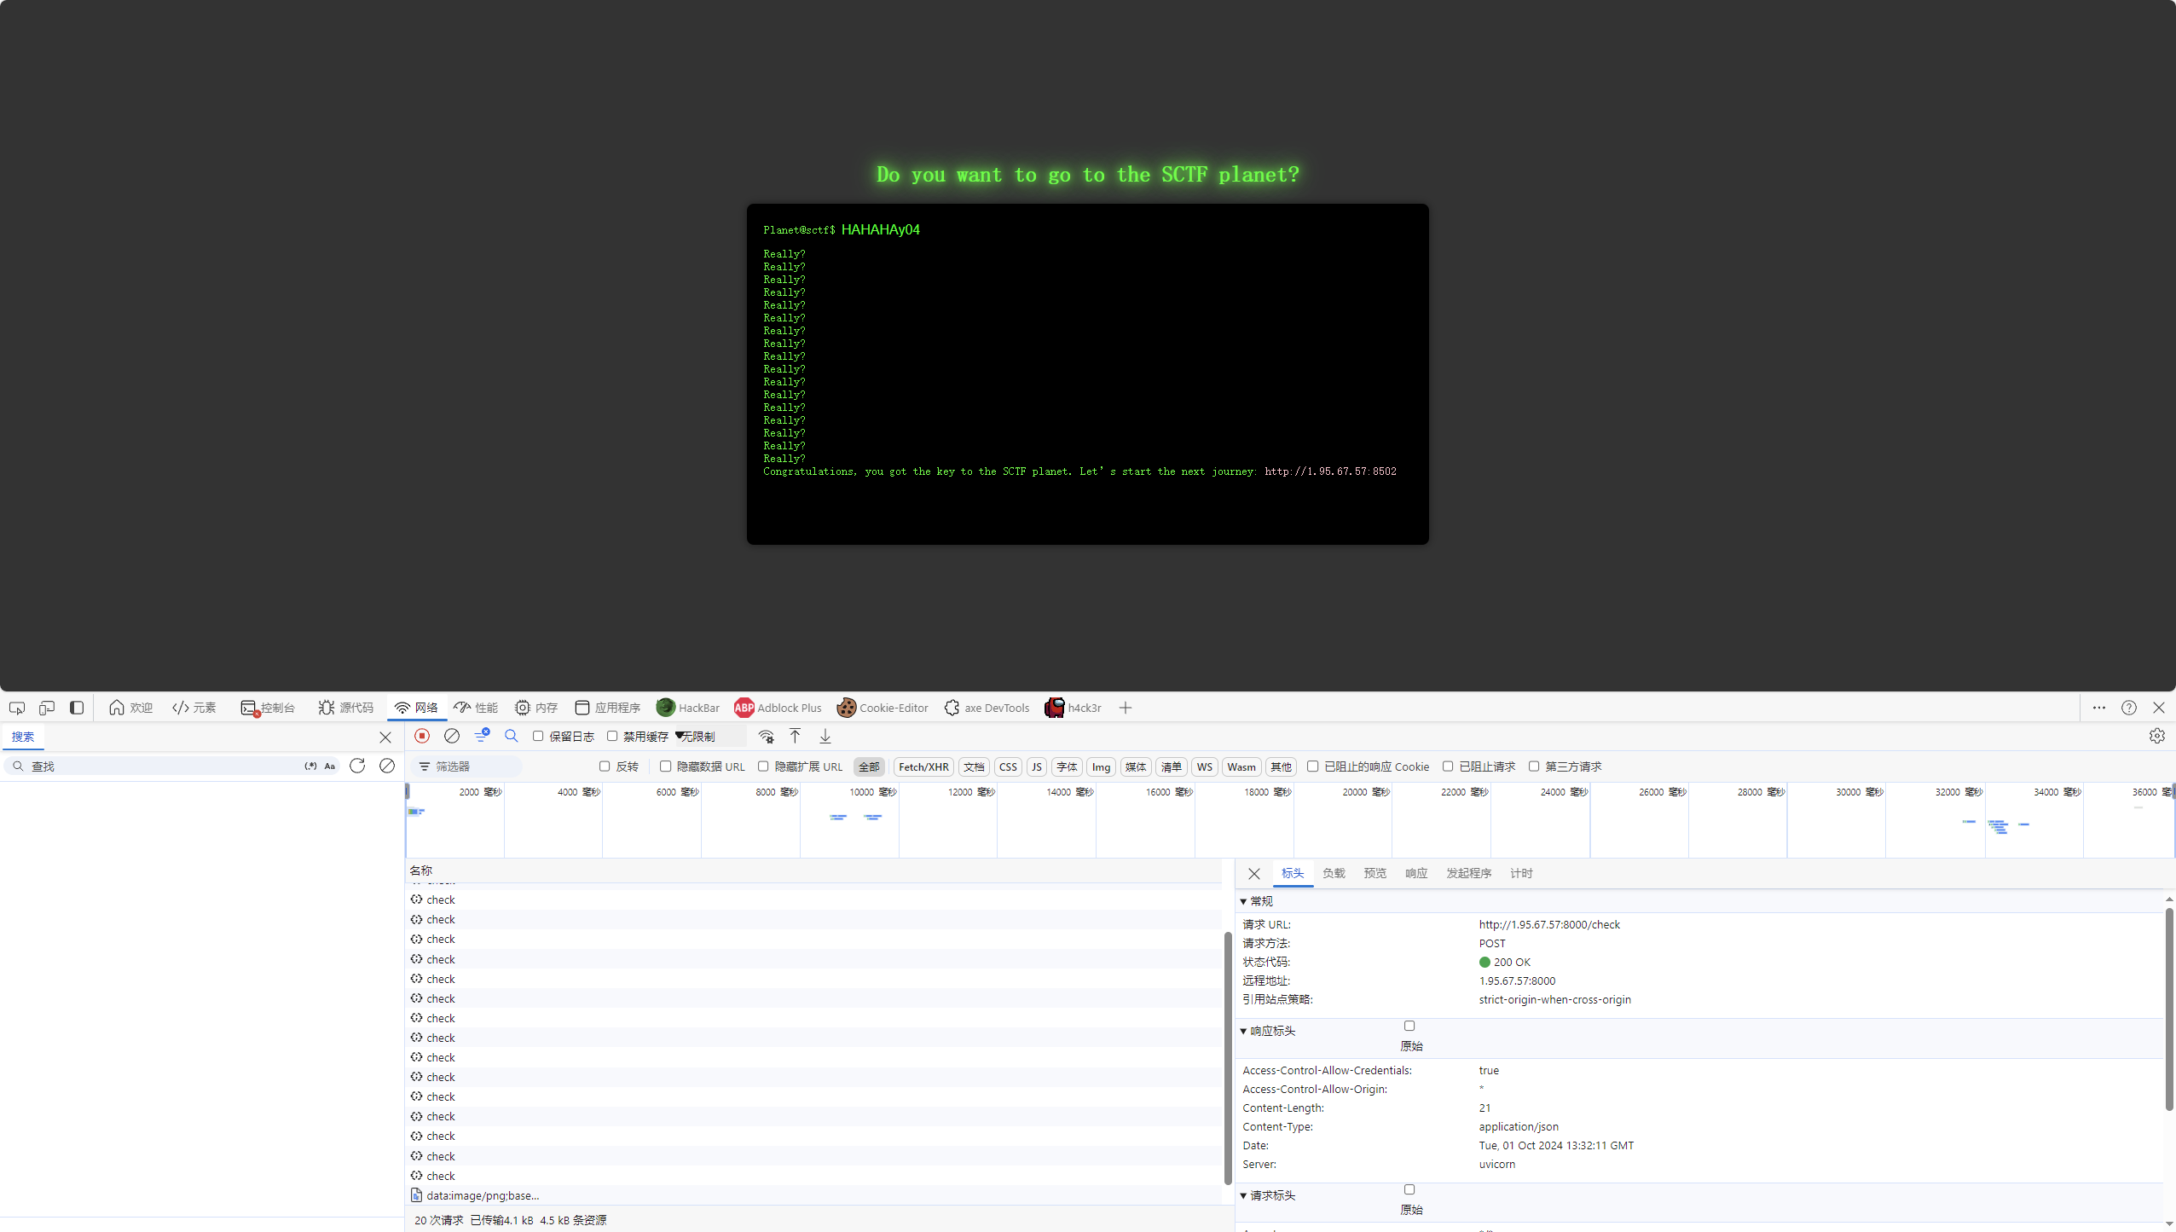Click the refresh search results icon
Screen dimensions: 2176x1232
tap(357, 766)
